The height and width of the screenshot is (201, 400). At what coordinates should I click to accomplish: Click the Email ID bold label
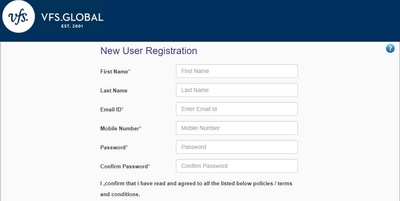pyautogui.click(x=111, y=109)
